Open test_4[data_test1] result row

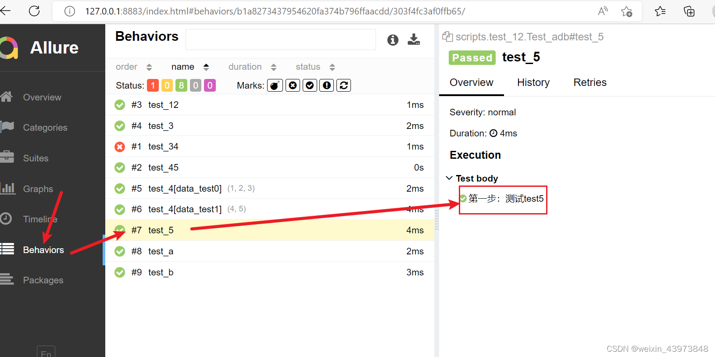pyautogui.click(x=269, y=209)
